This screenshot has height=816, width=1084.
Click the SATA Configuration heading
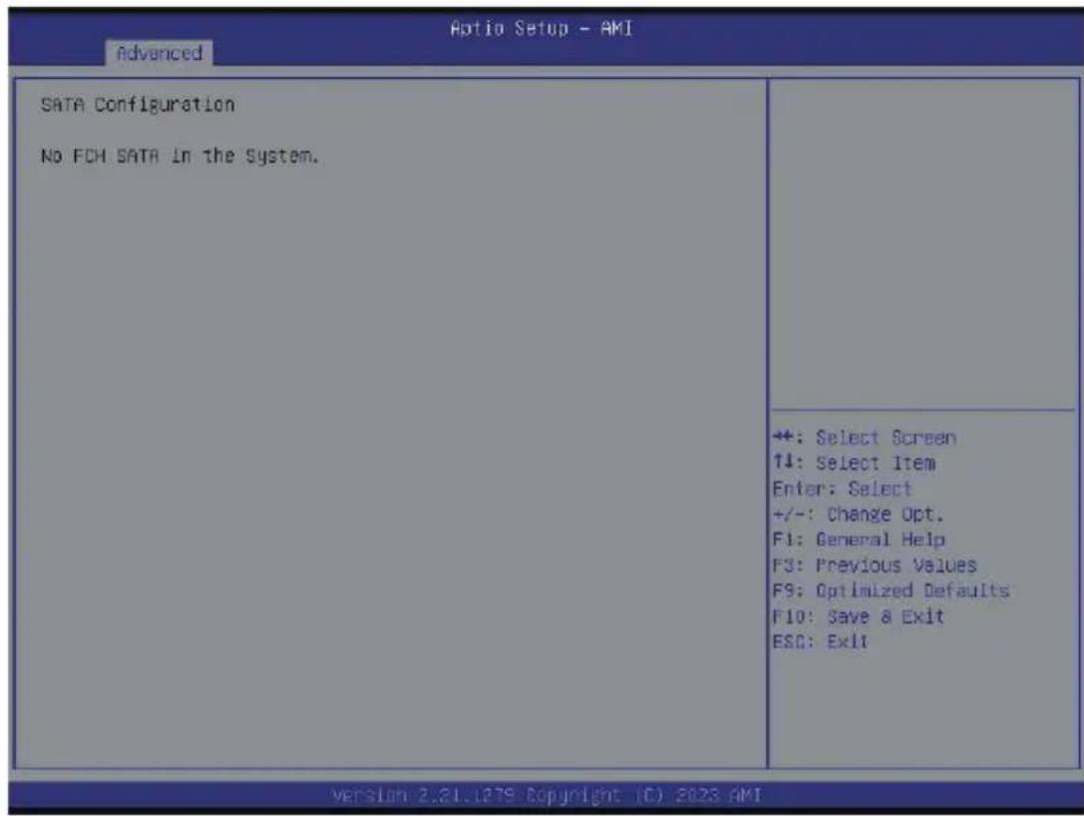click(138, 105)
